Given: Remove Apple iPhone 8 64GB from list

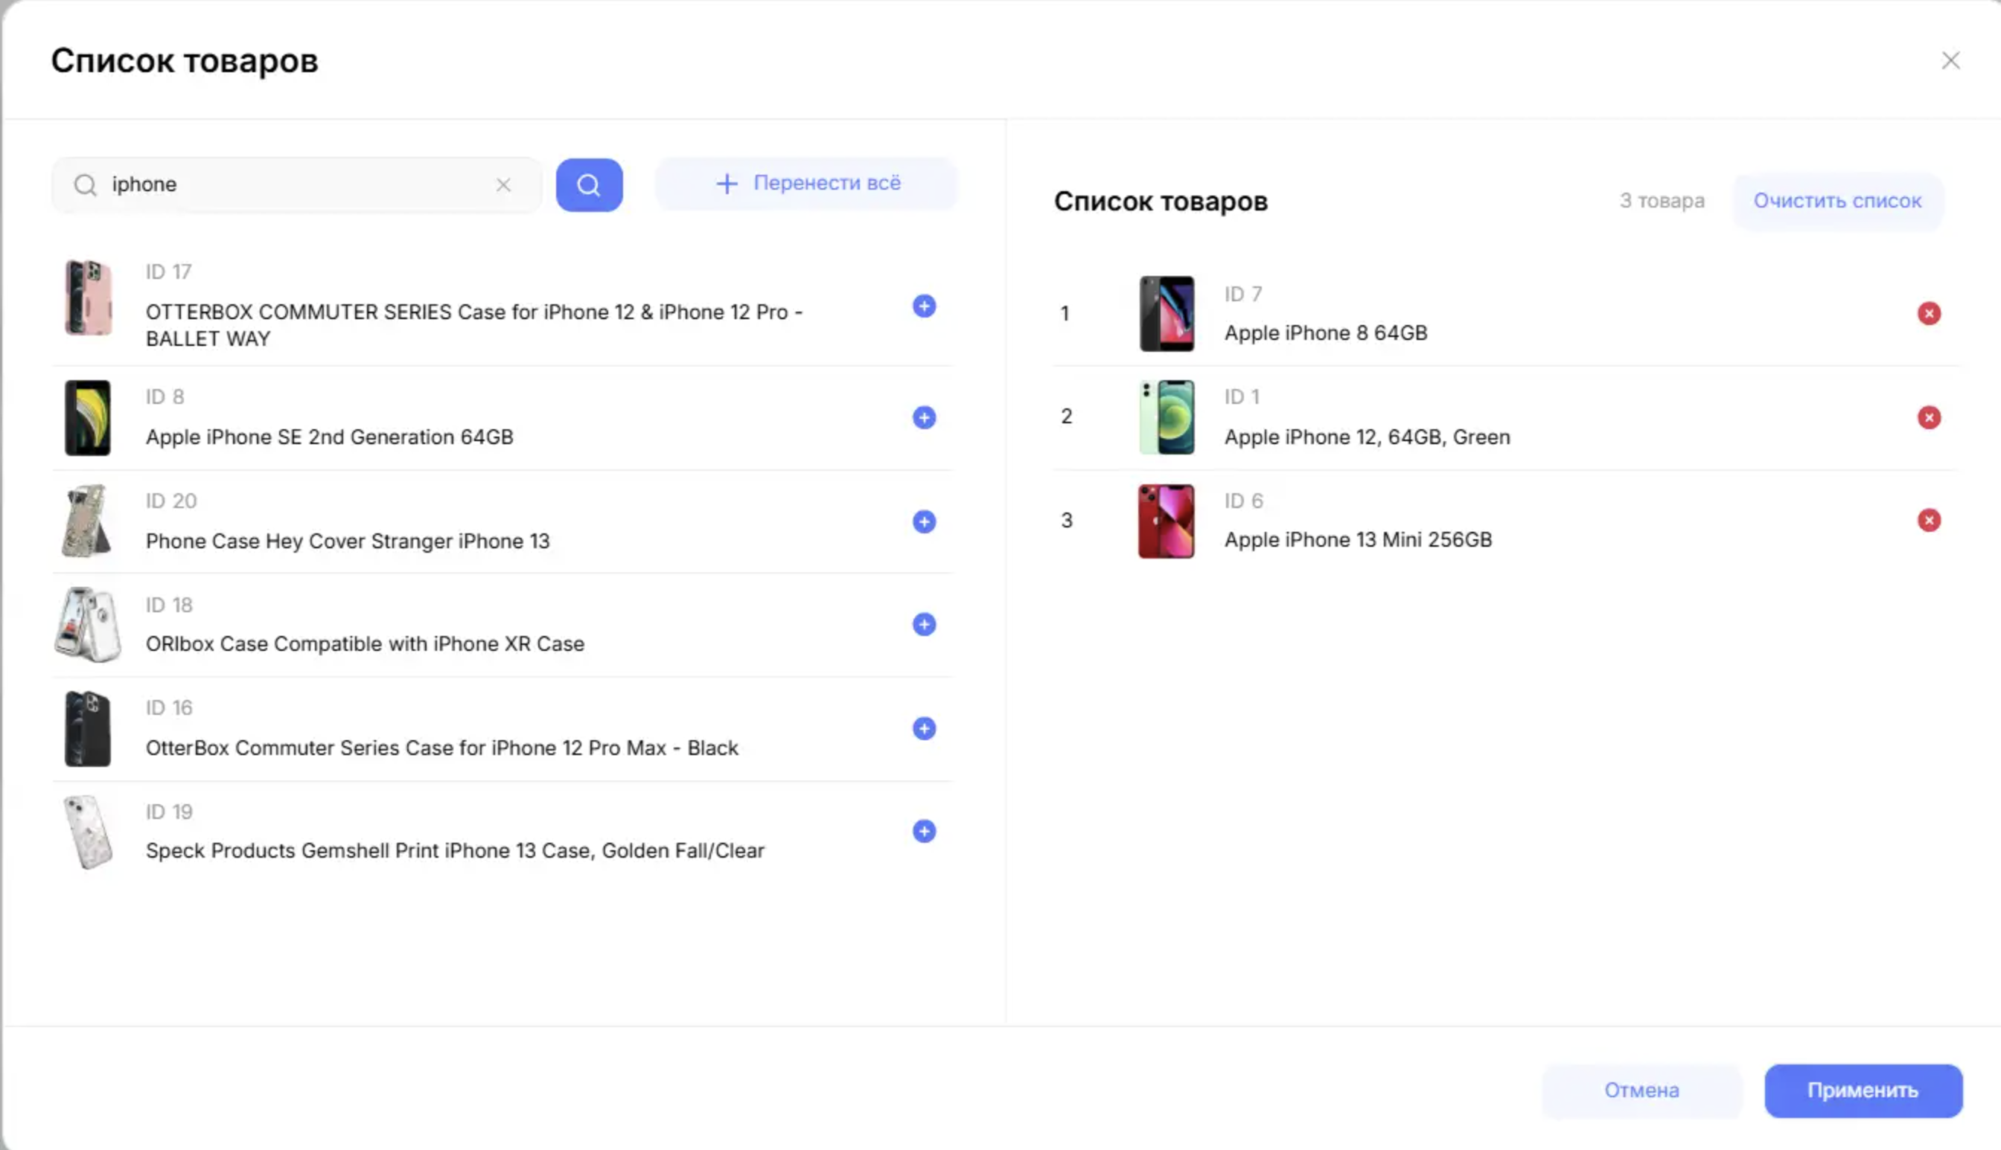Looking at the screenshot, I should [x=1928, y=314].
